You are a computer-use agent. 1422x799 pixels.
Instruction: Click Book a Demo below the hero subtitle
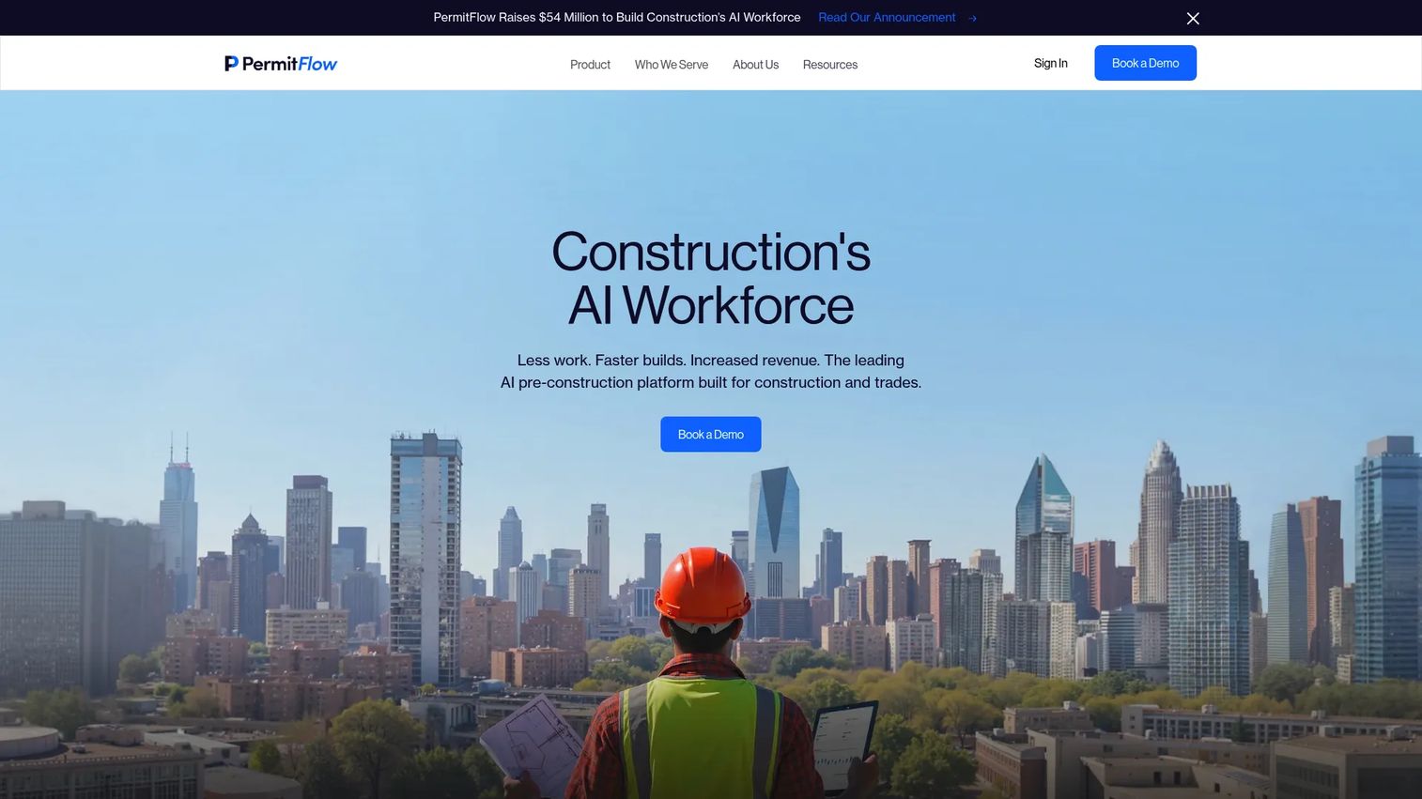pyautogui.click(x=711, y=435)
